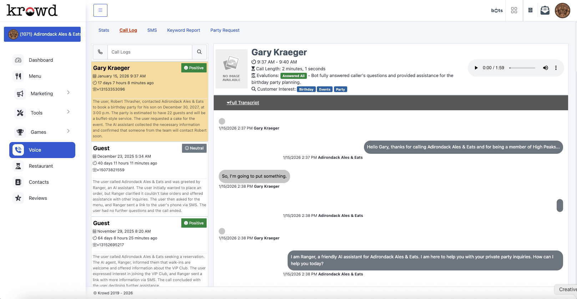This screenshot has height=299, width=577.
Task: Expand the Tools sidebar submenu
Action: point(68,112)
